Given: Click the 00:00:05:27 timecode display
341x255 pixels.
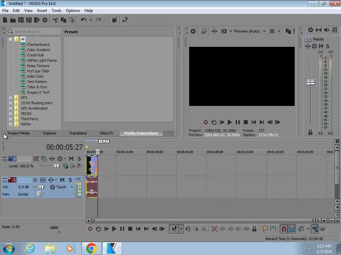Looking at the screenshot, I should 64,147.
